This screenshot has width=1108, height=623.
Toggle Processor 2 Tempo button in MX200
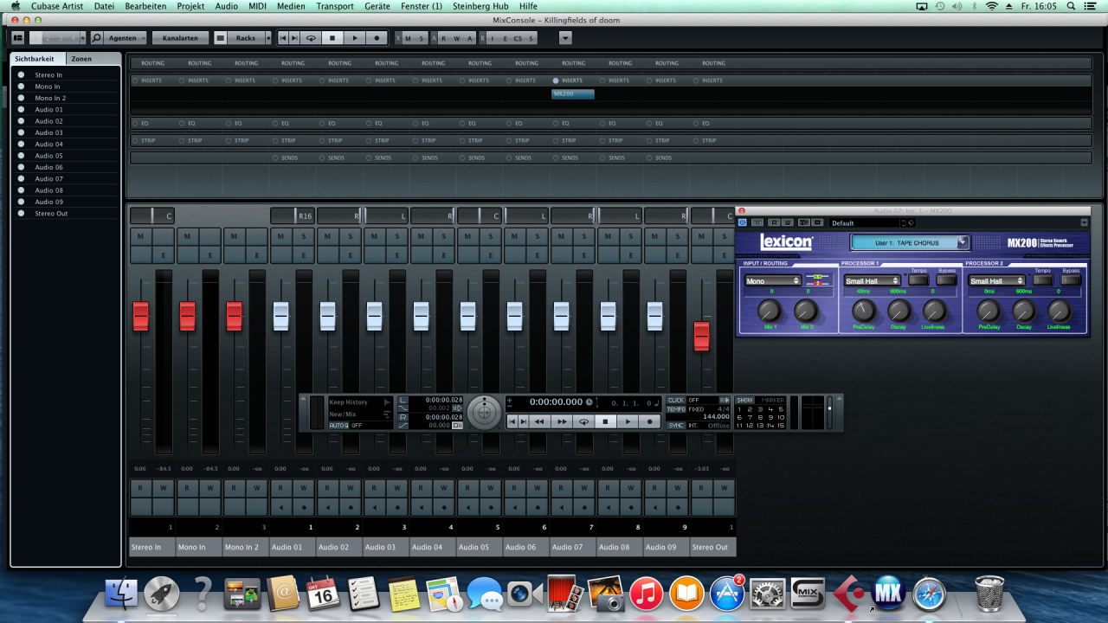point(1043,280)
